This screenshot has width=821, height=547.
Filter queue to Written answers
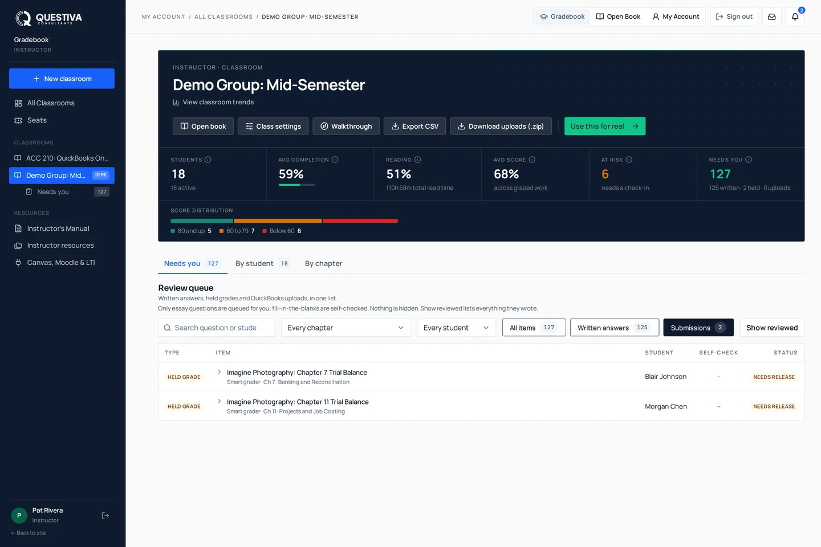(x=615, y=328)
